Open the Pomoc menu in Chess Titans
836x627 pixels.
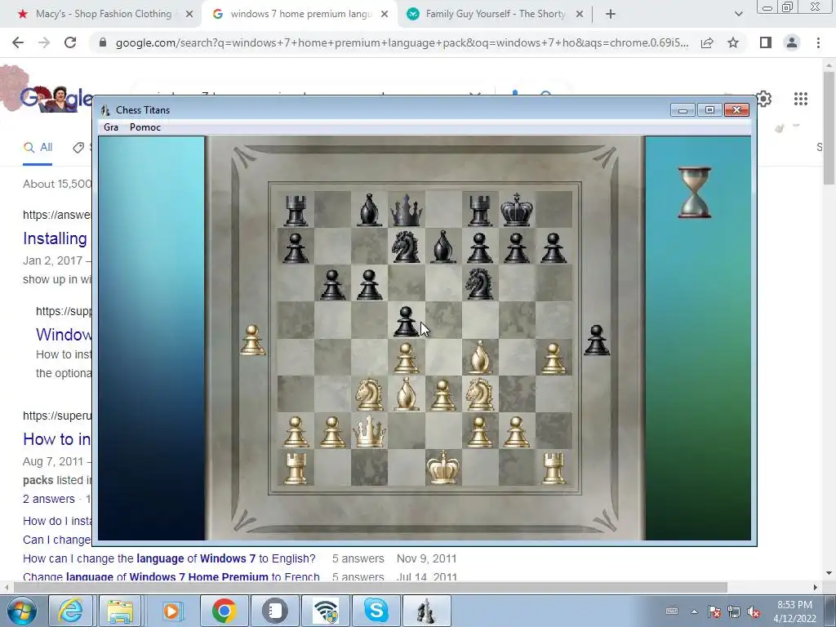145,127
